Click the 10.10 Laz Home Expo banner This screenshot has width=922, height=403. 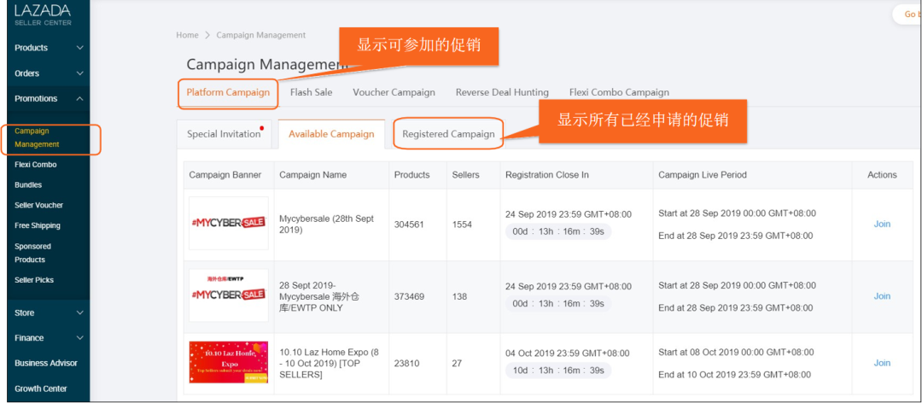[x=229, y=362]
